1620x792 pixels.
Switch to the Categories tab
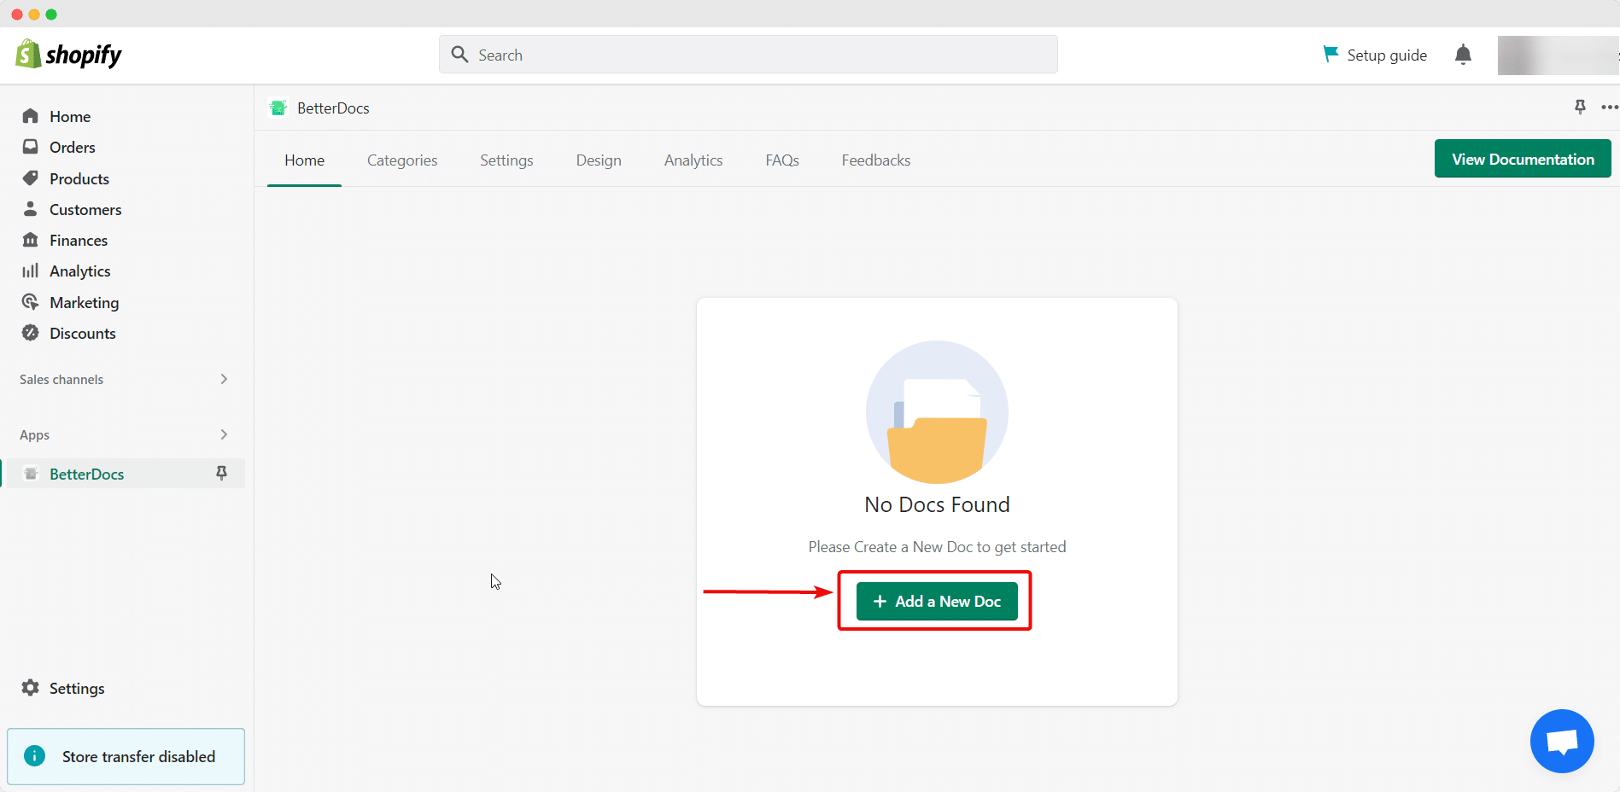(402, 160)
